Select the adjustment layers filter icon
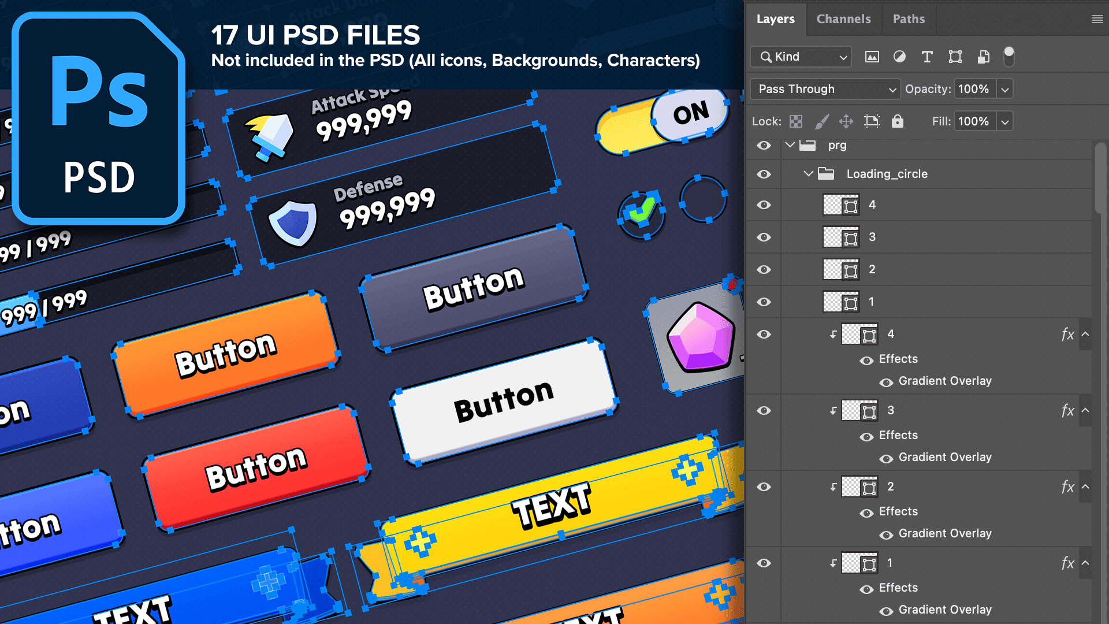 (x=899, y=57)
